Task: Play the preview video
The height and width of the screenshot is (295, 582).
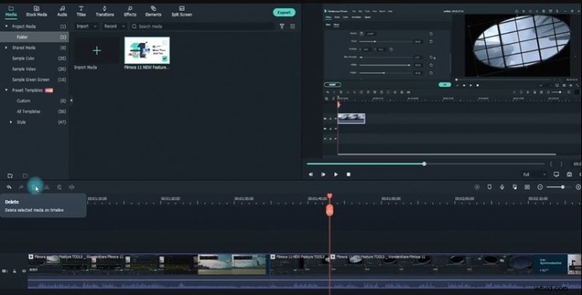Action: (336, 174)
